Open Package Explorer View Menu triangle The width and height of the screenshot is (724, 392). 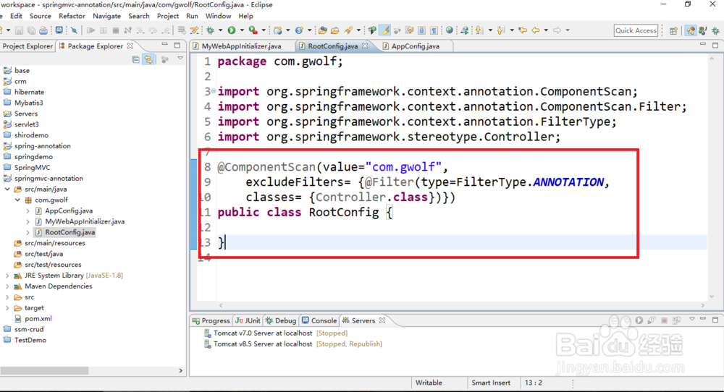pyautogui.click(x=180, y=59)
